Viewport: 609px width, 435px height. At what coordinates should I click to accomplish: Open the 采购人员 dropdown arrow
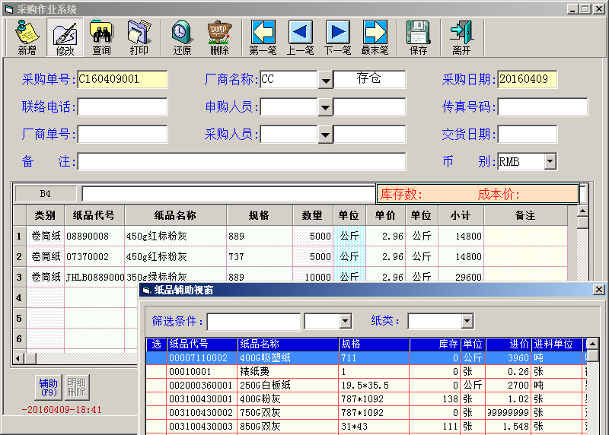coord(326,135)
